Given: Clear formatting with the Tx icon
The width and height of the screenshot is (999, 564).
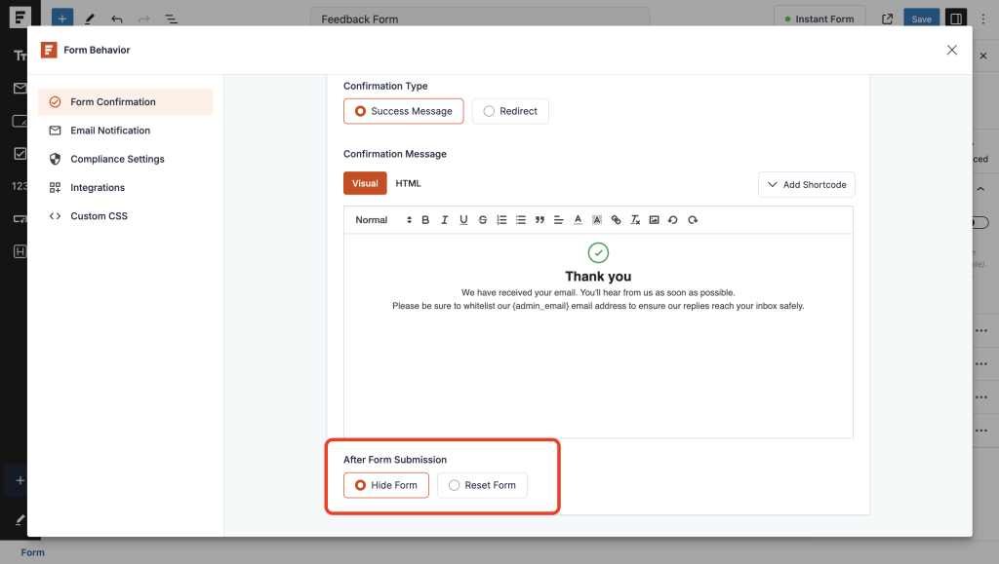Looking at the screenshot, I should (x=634, y=219).
